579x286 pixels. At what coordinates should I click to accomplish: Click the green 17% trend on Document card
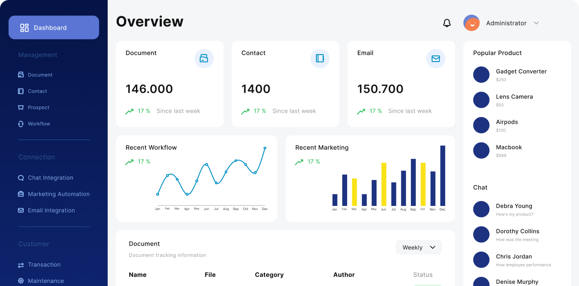click(138, 111)
